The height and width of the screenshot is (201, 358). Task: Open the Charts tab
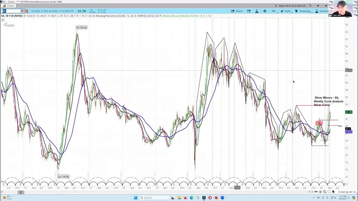click(9, 6)
